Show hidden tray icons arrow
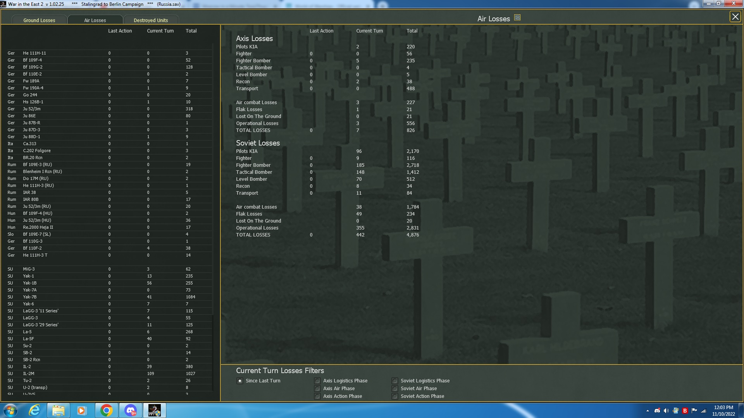The height and width of the screenshot is (418, 744). pos(648,411)
